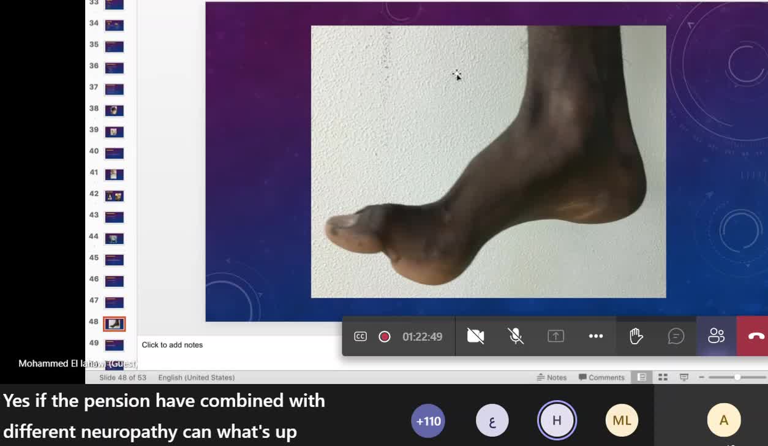The image size is (768, 446).
Task: Click the Slide 48 of 53 indicator
Action: point(122,377)
